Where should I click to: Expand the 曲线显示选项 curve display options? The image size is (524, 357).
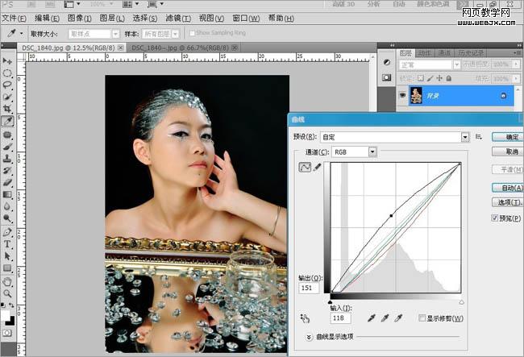309,337
